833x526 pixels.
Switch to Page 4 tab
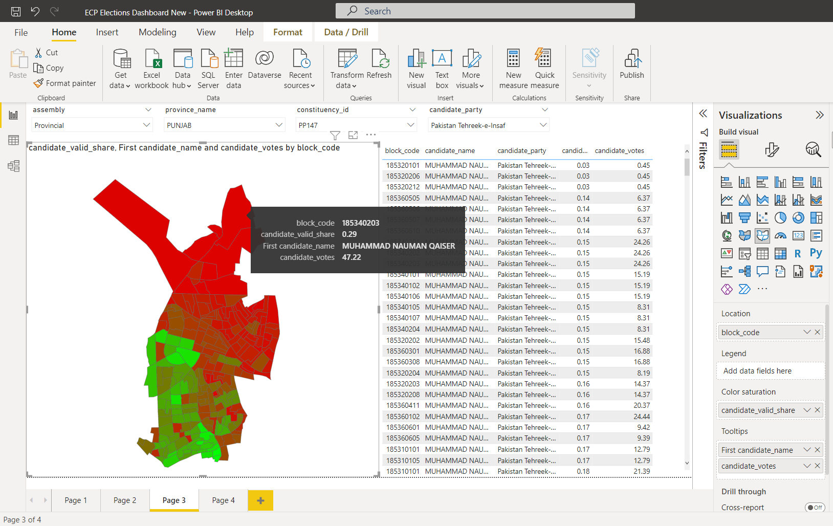(x=223, y=500)
